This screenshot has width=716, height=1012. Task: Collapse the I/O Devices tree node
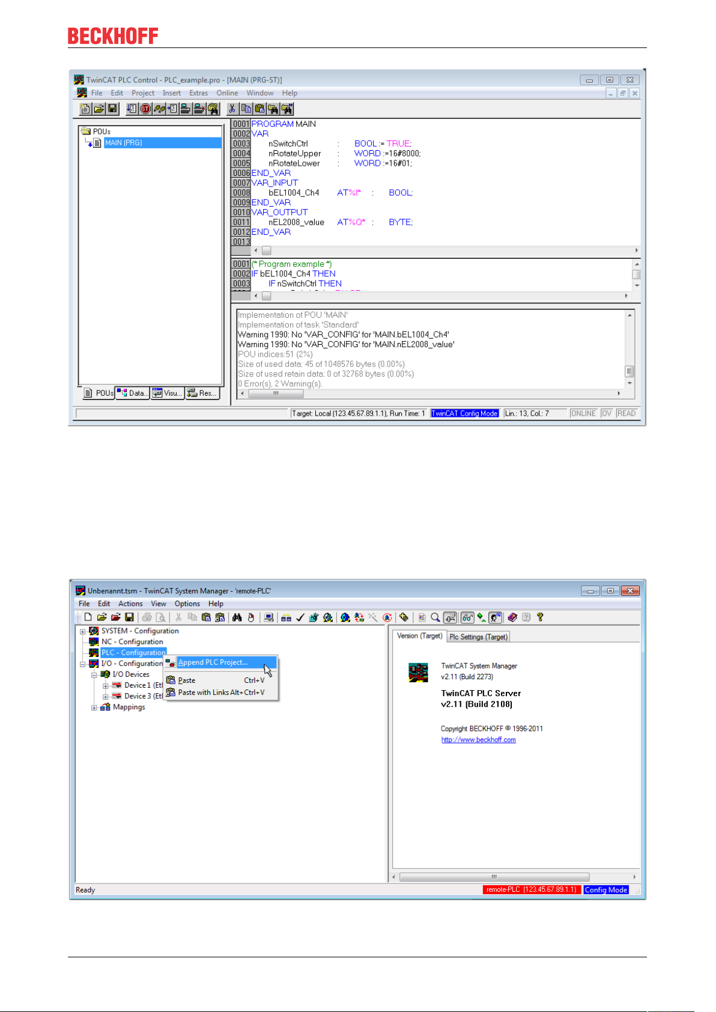pos(94,674)
